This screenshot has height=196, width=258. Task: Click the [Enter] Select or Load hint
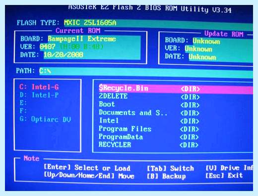click(x=87, y=168)
